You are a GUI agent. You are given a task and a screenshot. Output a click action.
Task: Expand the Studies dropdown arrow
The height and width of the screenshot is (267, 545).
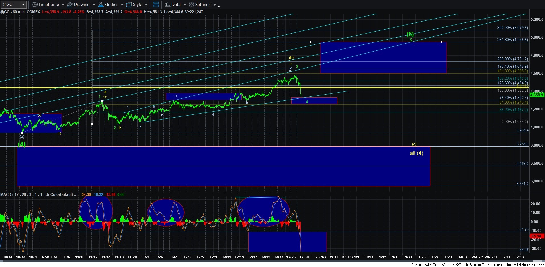pyautogui.click(x=122, y=5)
